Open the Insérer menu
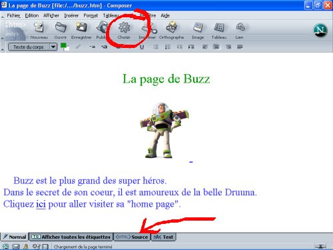 point(71,15)
